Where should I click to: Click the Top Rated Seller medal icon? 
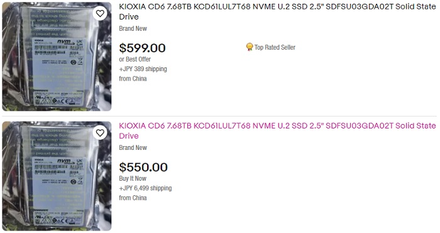click(x=249, y=47)
